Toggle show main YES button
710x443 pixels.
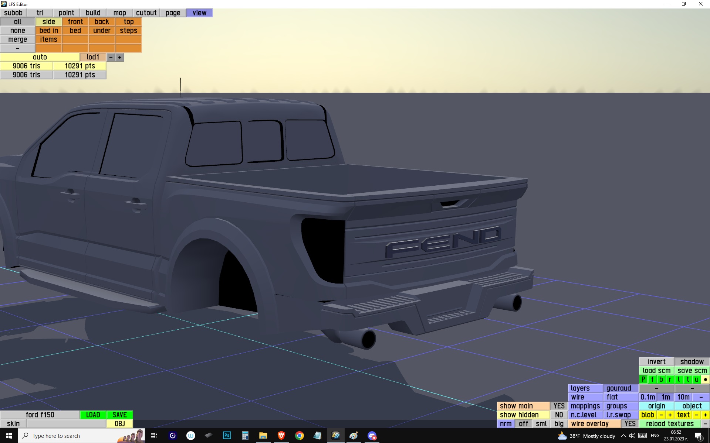(559, 406)
